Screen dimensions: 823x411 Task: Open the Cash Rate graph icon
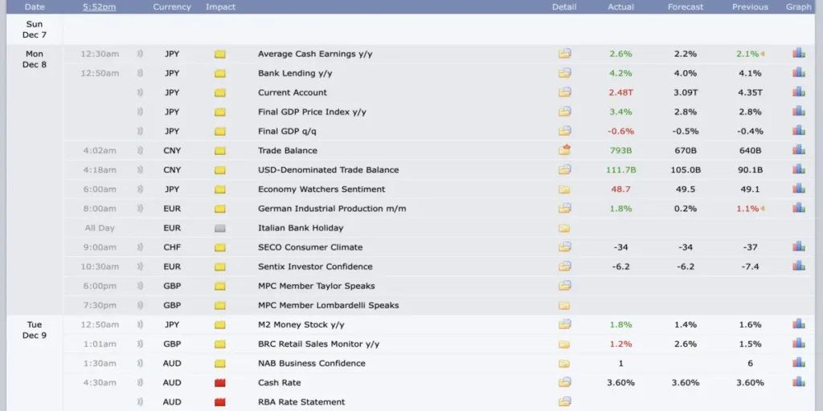[x=798, y=383]
